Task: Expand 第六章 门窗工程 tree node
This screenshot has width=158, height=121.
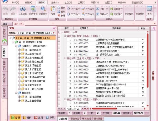Action: coord(19,69)
